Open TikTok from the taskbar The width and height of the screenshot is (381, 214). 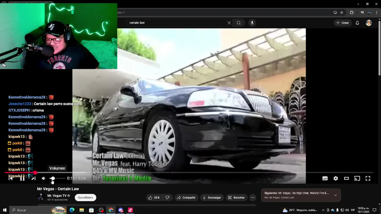[130, 210]
